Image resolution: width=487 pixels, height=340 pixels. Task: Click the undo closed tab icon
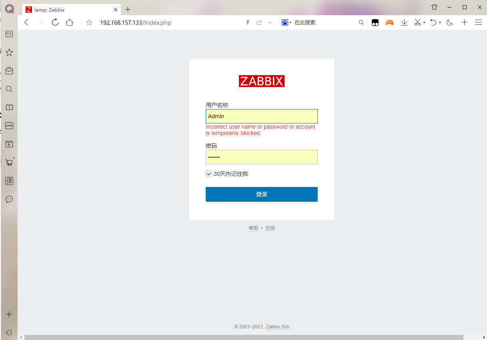coord(433,23)
